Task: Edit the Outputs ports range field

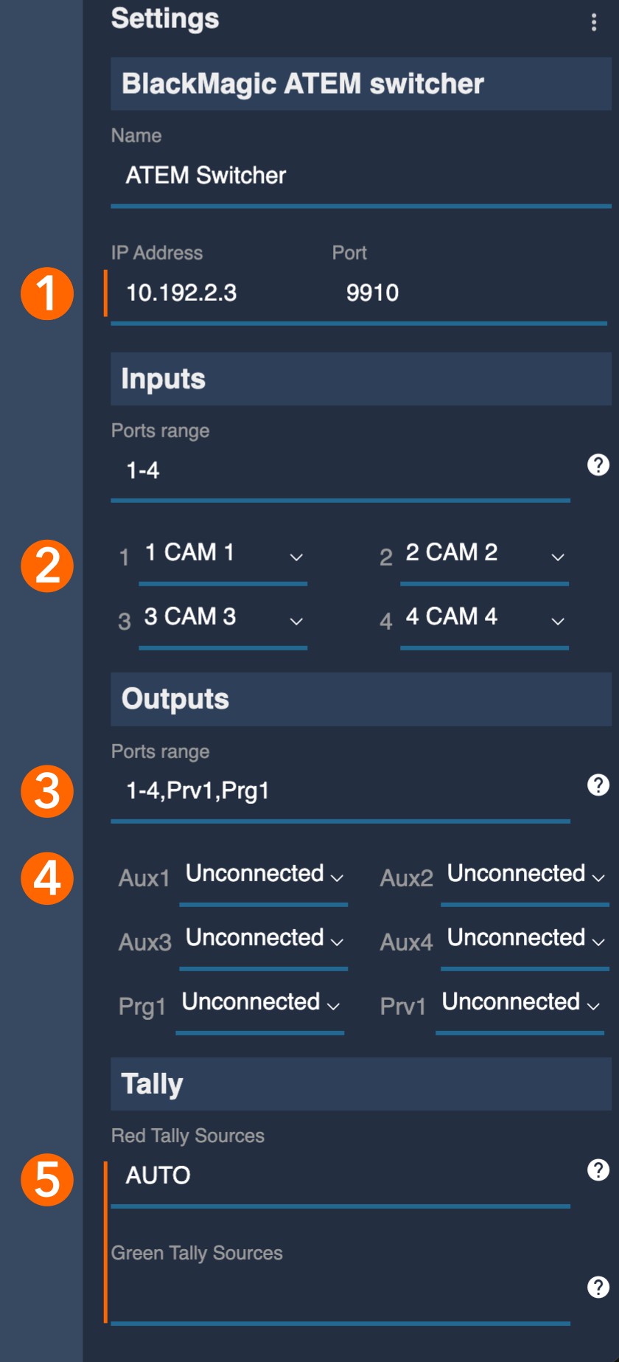Action: pyautogui.click(x=339, y=791)
